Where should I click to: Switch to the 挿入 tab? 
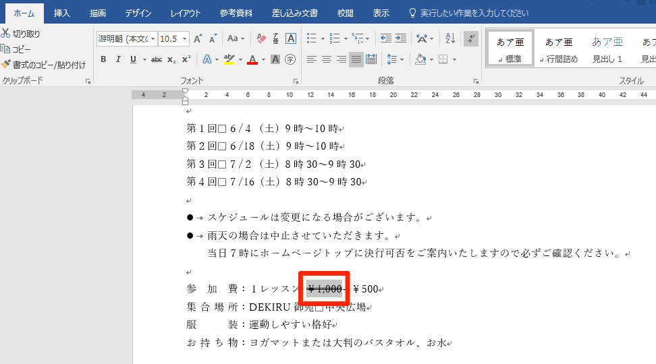coord(61,13)
